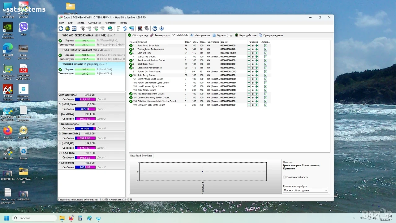The image size is (396, 223).
Task: Click the globe toolbar icon
Action: pos(110,28)
